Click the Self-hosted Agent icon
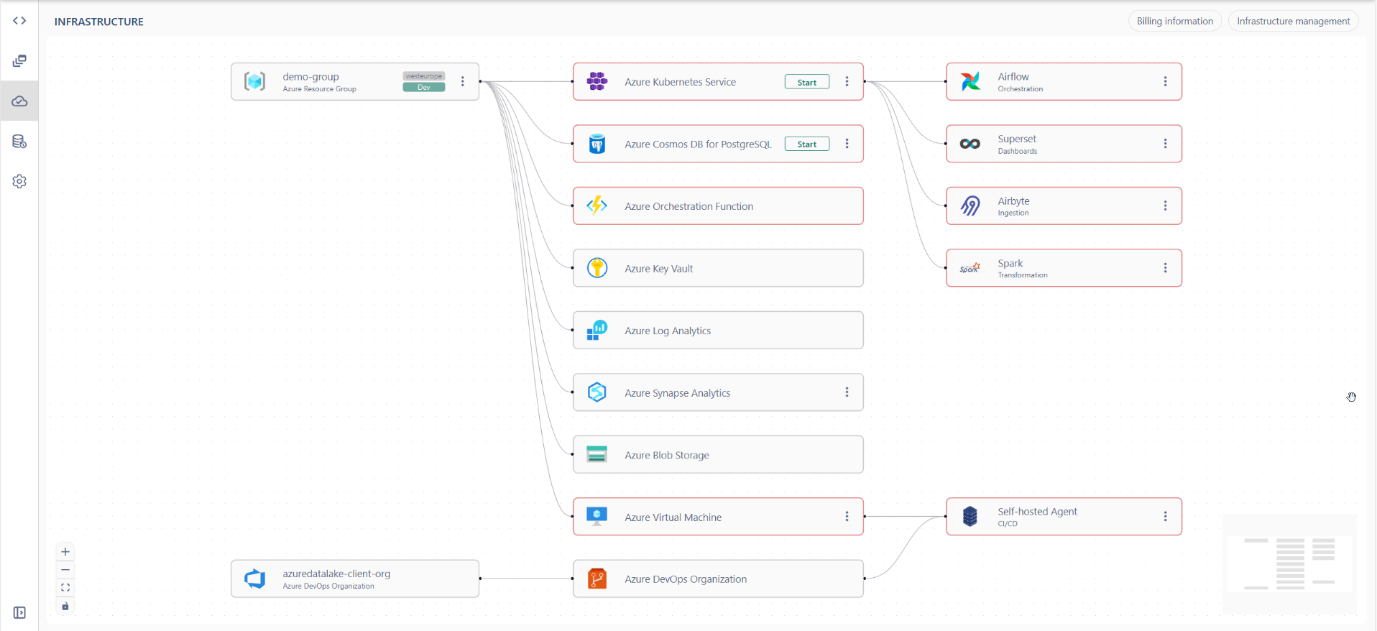 click(x=970, y=517)
